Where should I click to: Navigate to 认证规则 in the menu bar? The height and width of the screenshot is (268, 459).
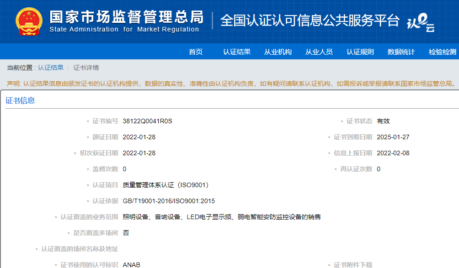tap(360, 52)
